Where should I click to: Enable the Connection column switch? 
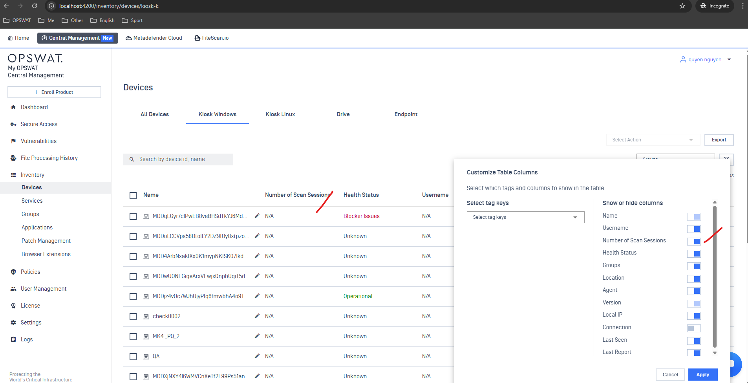694,328
